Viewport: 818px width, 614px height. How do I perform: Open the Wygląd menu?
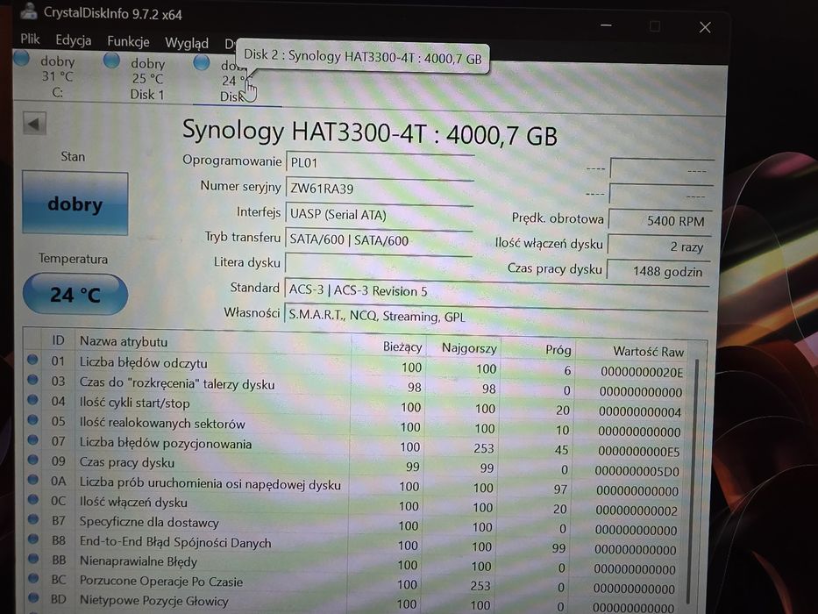pos(186,43)
